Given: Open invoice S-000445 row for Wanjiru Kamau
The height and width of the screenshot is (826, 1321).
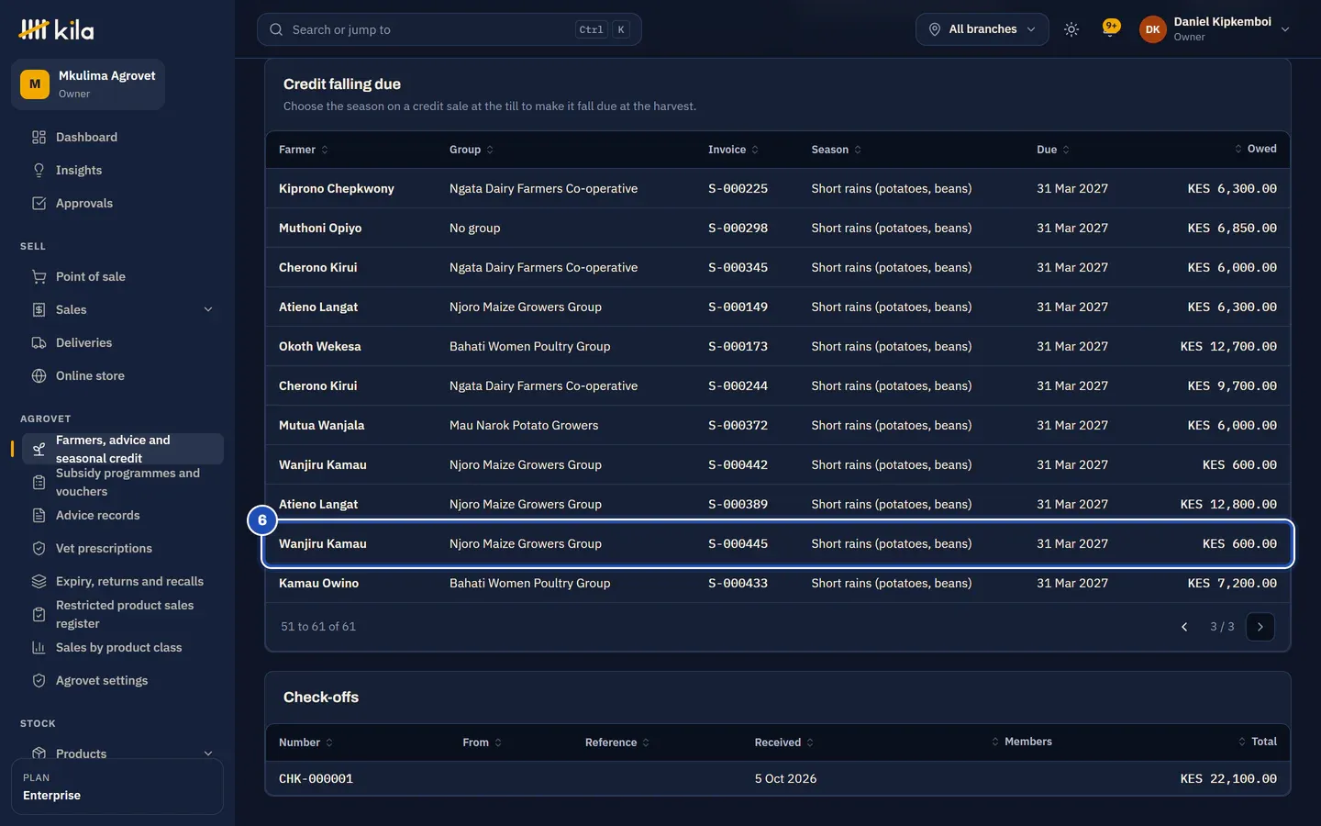Looking at the screenshot, I should (778, 543).
